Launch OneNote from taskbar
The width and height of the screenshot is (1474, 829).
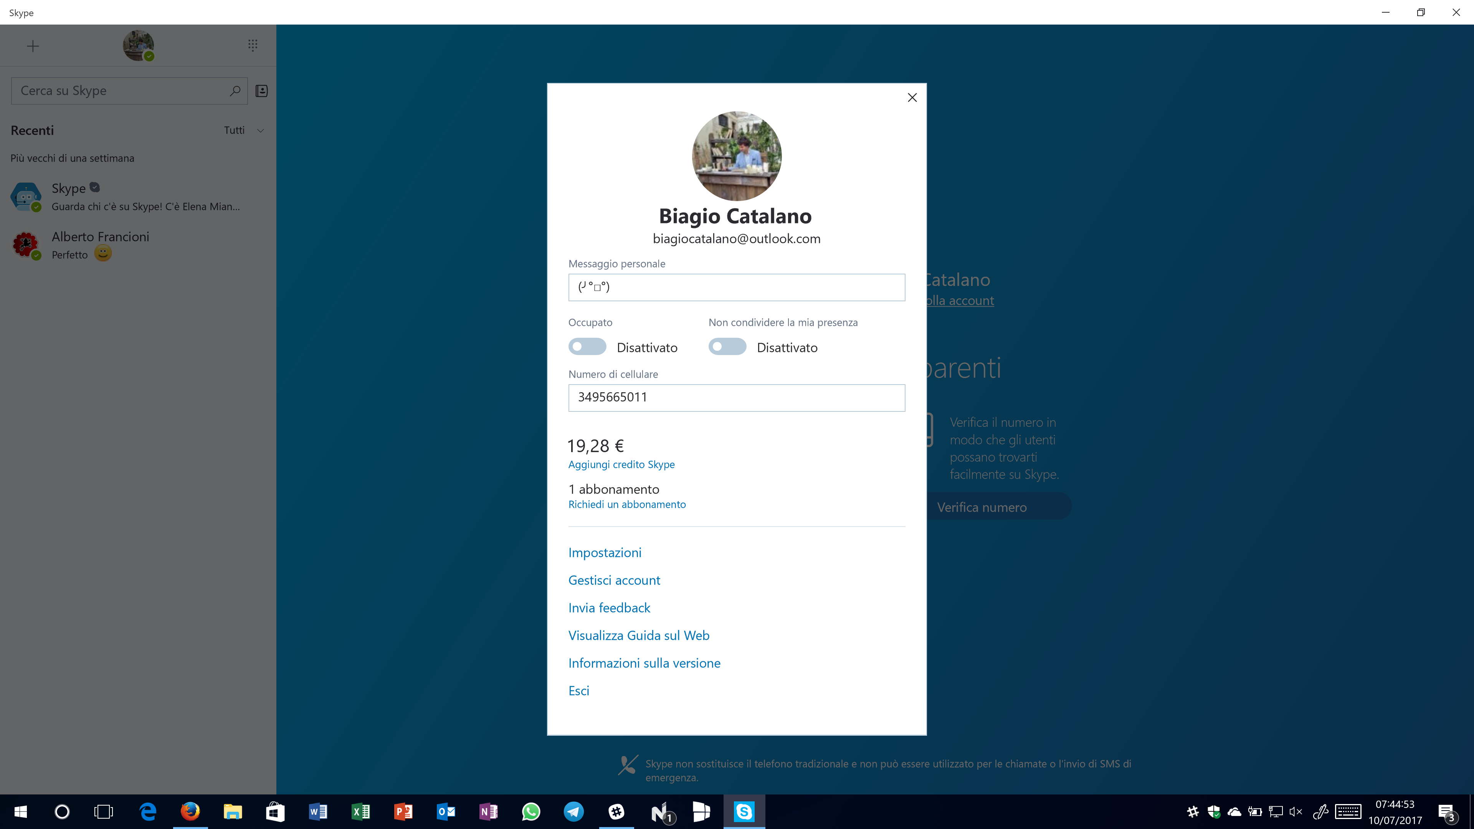488,811
